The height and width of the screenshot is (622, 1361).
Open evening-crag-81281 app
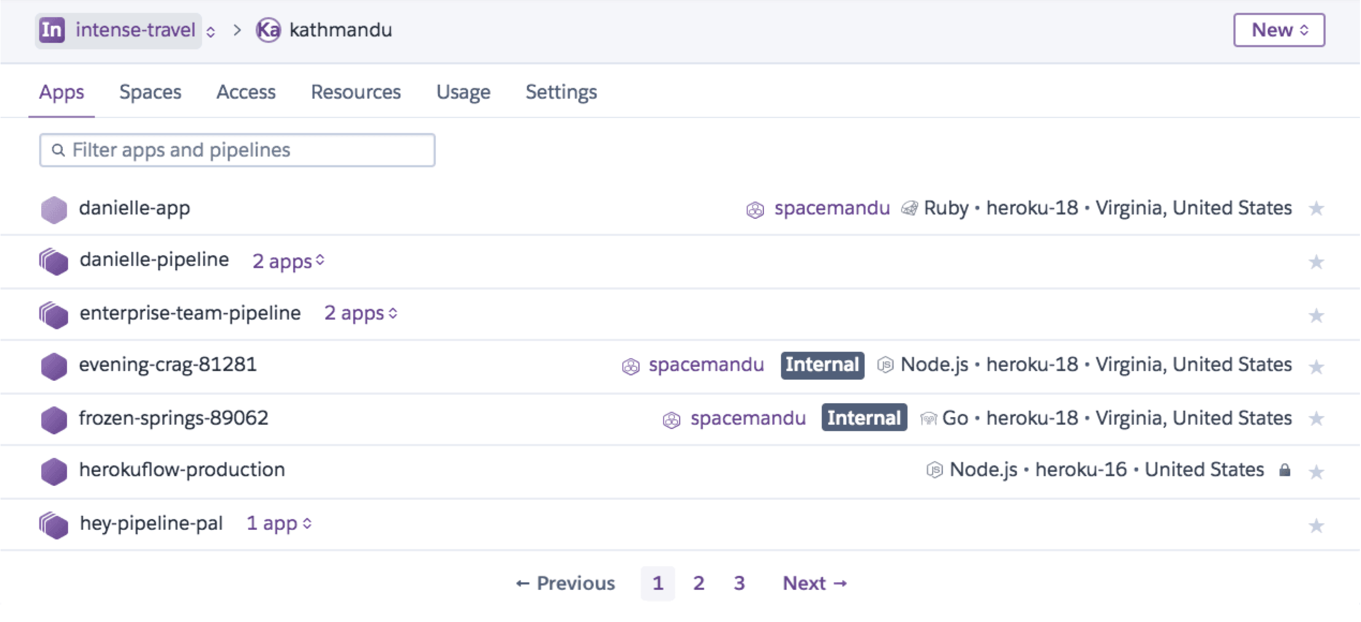(168, 365)
